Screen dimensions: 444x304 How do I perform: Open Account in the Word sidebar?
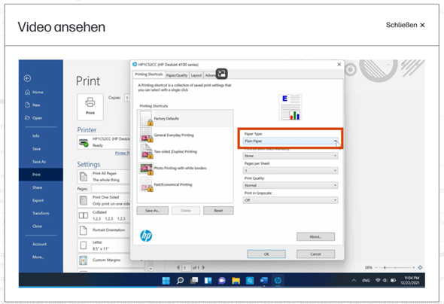pos(39,244)
